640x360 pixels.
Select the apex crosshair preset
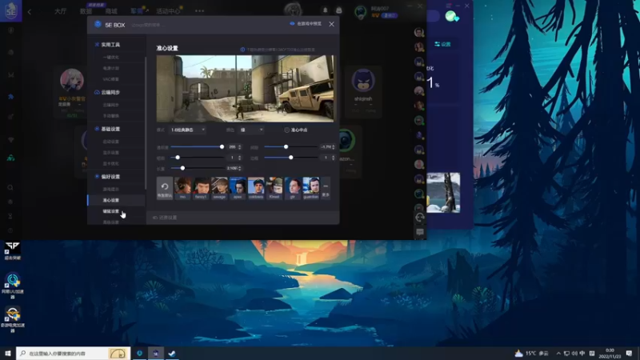[x=238, y=188]
